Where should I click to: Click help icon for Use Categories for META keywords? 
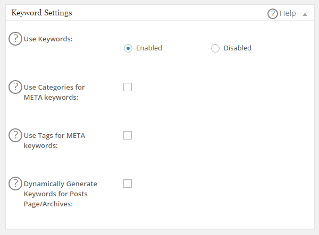point(16,87)
